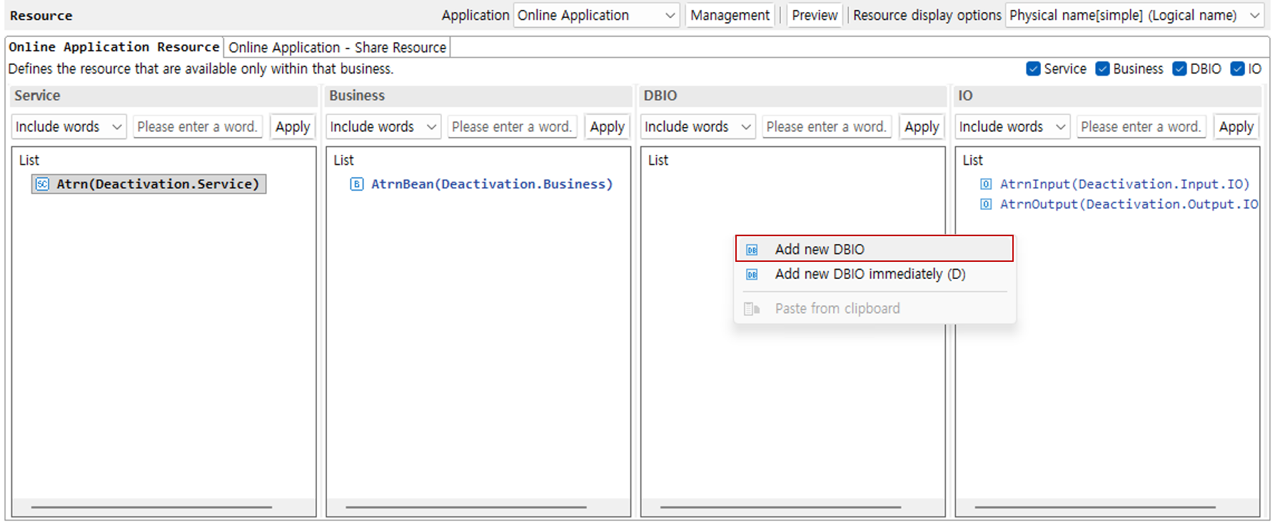This screenshot has width=1275, height=523.
Task: Open the Application dropdown
Action: pos(596,15)
